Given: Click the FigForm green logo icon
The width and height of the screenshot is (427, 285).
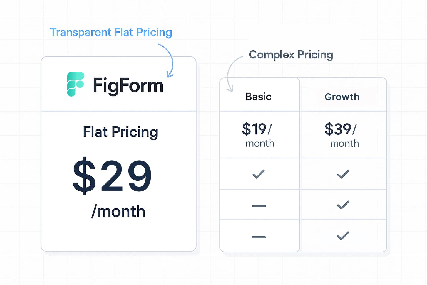Looking at the screenshot, I should point(75,84).
